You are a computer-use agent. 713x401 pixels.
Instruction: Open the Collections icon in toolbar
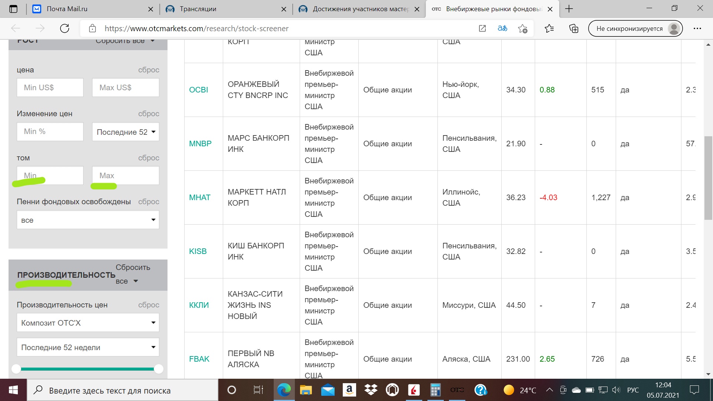tap(574, 29)
